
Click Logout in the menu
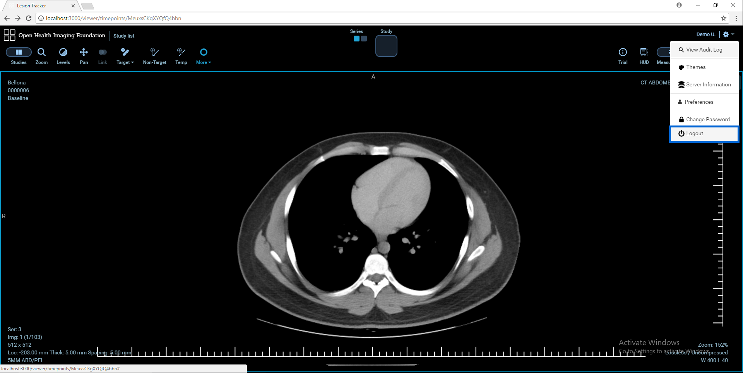pos(695,134)
